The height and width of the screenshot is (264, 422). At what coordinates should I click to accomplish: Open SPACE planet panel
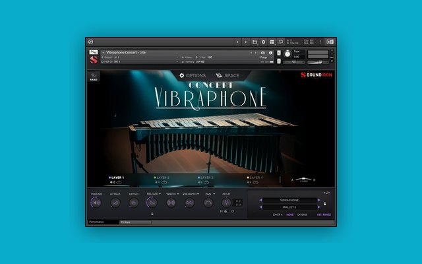coord(227,75)
